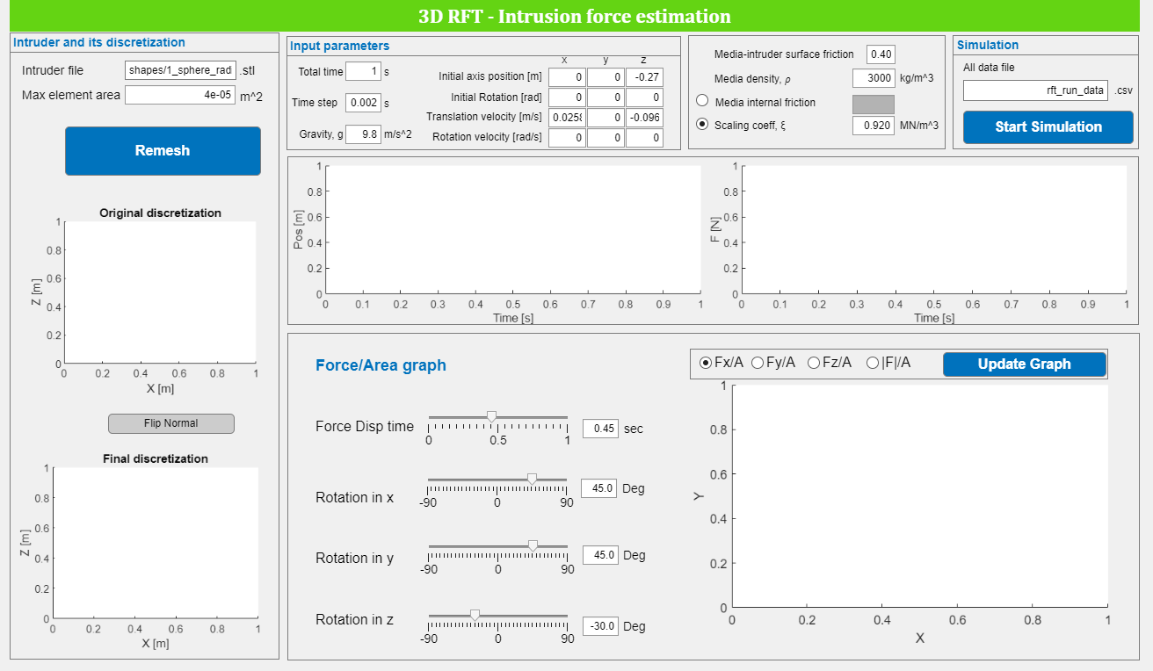Viewport: 1153px width, 671px height.
Task: Click the Rotation in z slider handle
Action: pos(475,615)
